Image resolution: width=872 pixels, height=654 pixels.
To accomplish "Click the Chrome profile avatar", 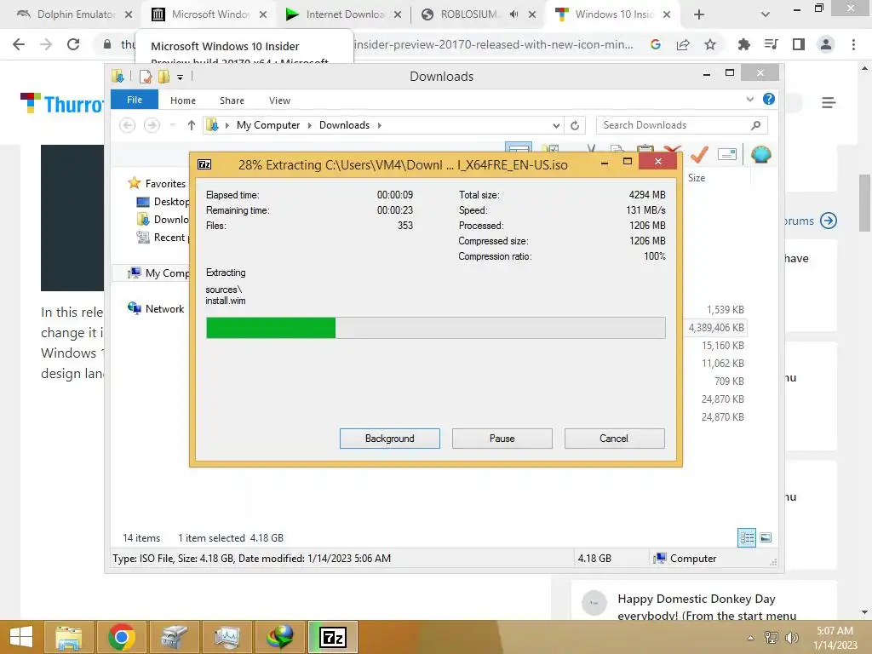I will click(x=826, y=44).
